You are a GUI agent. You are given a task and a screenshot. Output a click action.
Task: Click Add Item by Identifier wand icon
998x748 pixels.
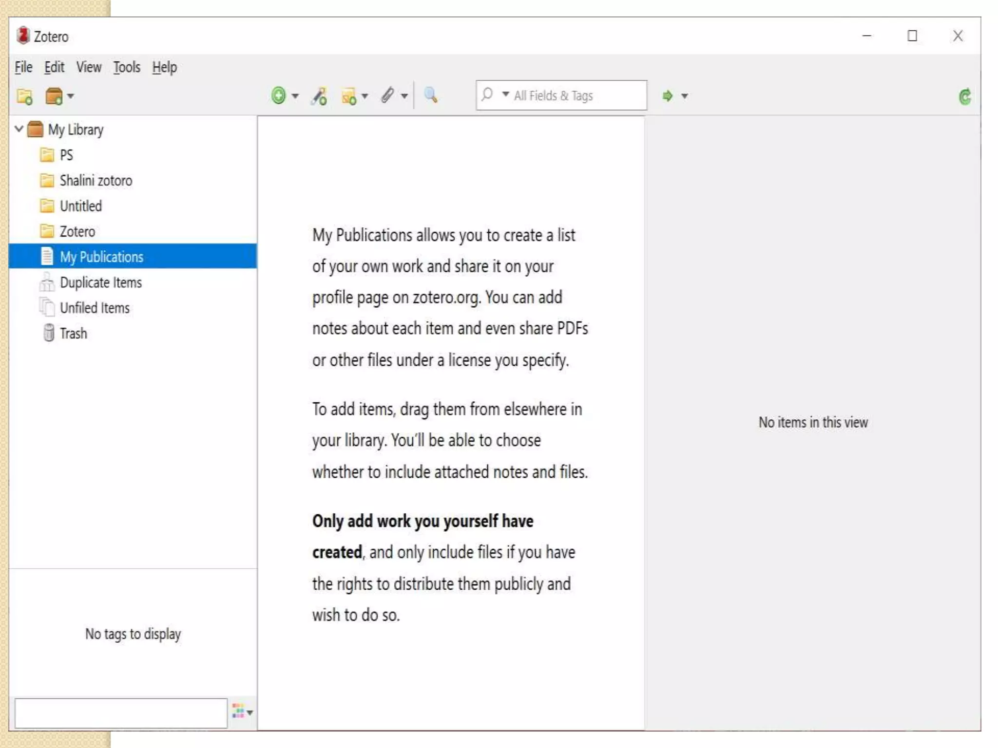[x=320, y=95]
